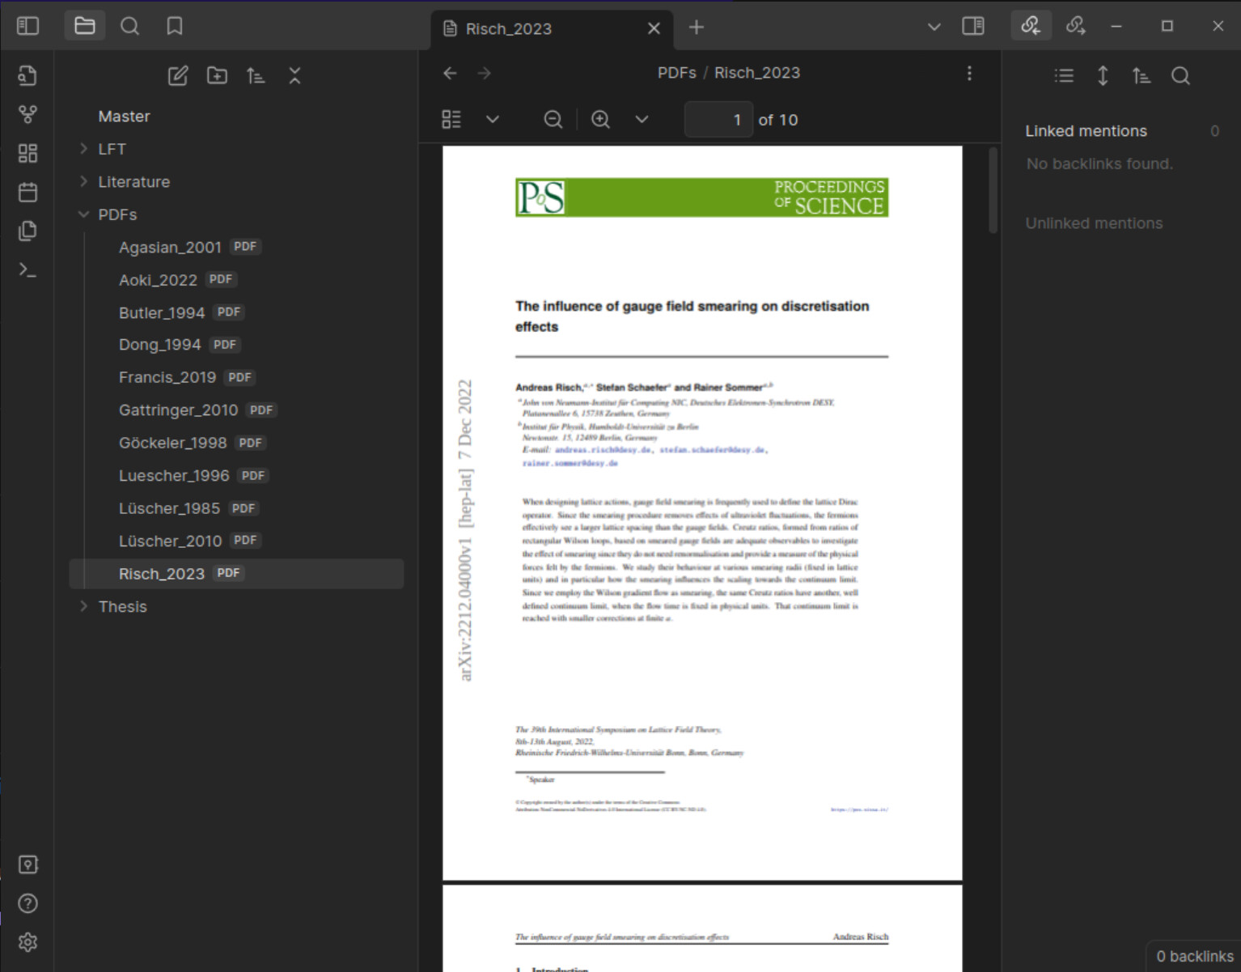Navigate back in history
This screenshot has width=1241, height=972.
point(451,73)
